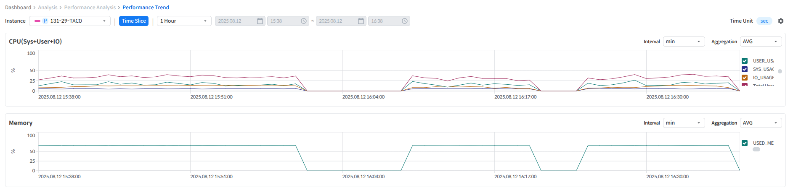The height and width of the screenshot is (190, 793).
Task: Toggle the USED_MEMORY legend checkbox
Action: tap(745, 143)
